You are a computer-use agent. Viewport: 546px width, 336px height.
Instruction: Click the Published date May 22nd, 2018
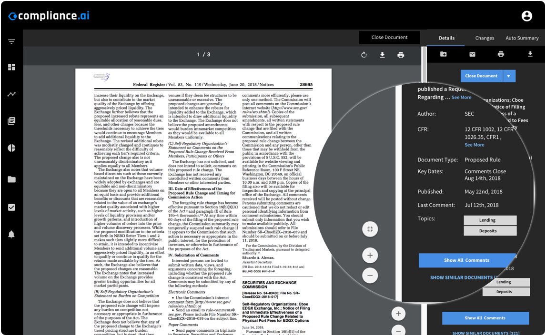pyautogui.click(x=483, y=192)
